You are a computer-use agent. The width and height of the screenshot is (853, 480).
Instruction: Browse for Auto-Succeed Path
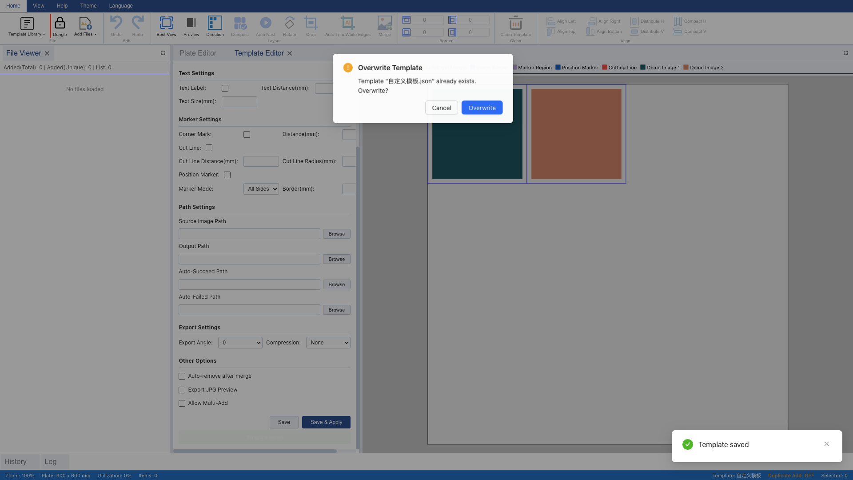coord(337,285)
